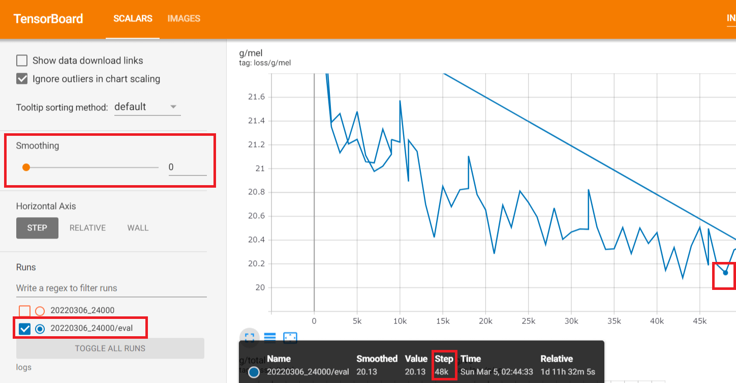Viewport: 736px width, 383px height.
Task: Check the 20220306_24000 run checkbox
Action: pos(24,311)
